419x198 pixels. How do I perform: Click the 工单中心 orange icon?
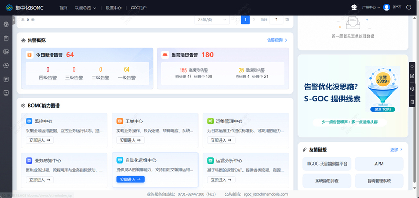(120, 121)
